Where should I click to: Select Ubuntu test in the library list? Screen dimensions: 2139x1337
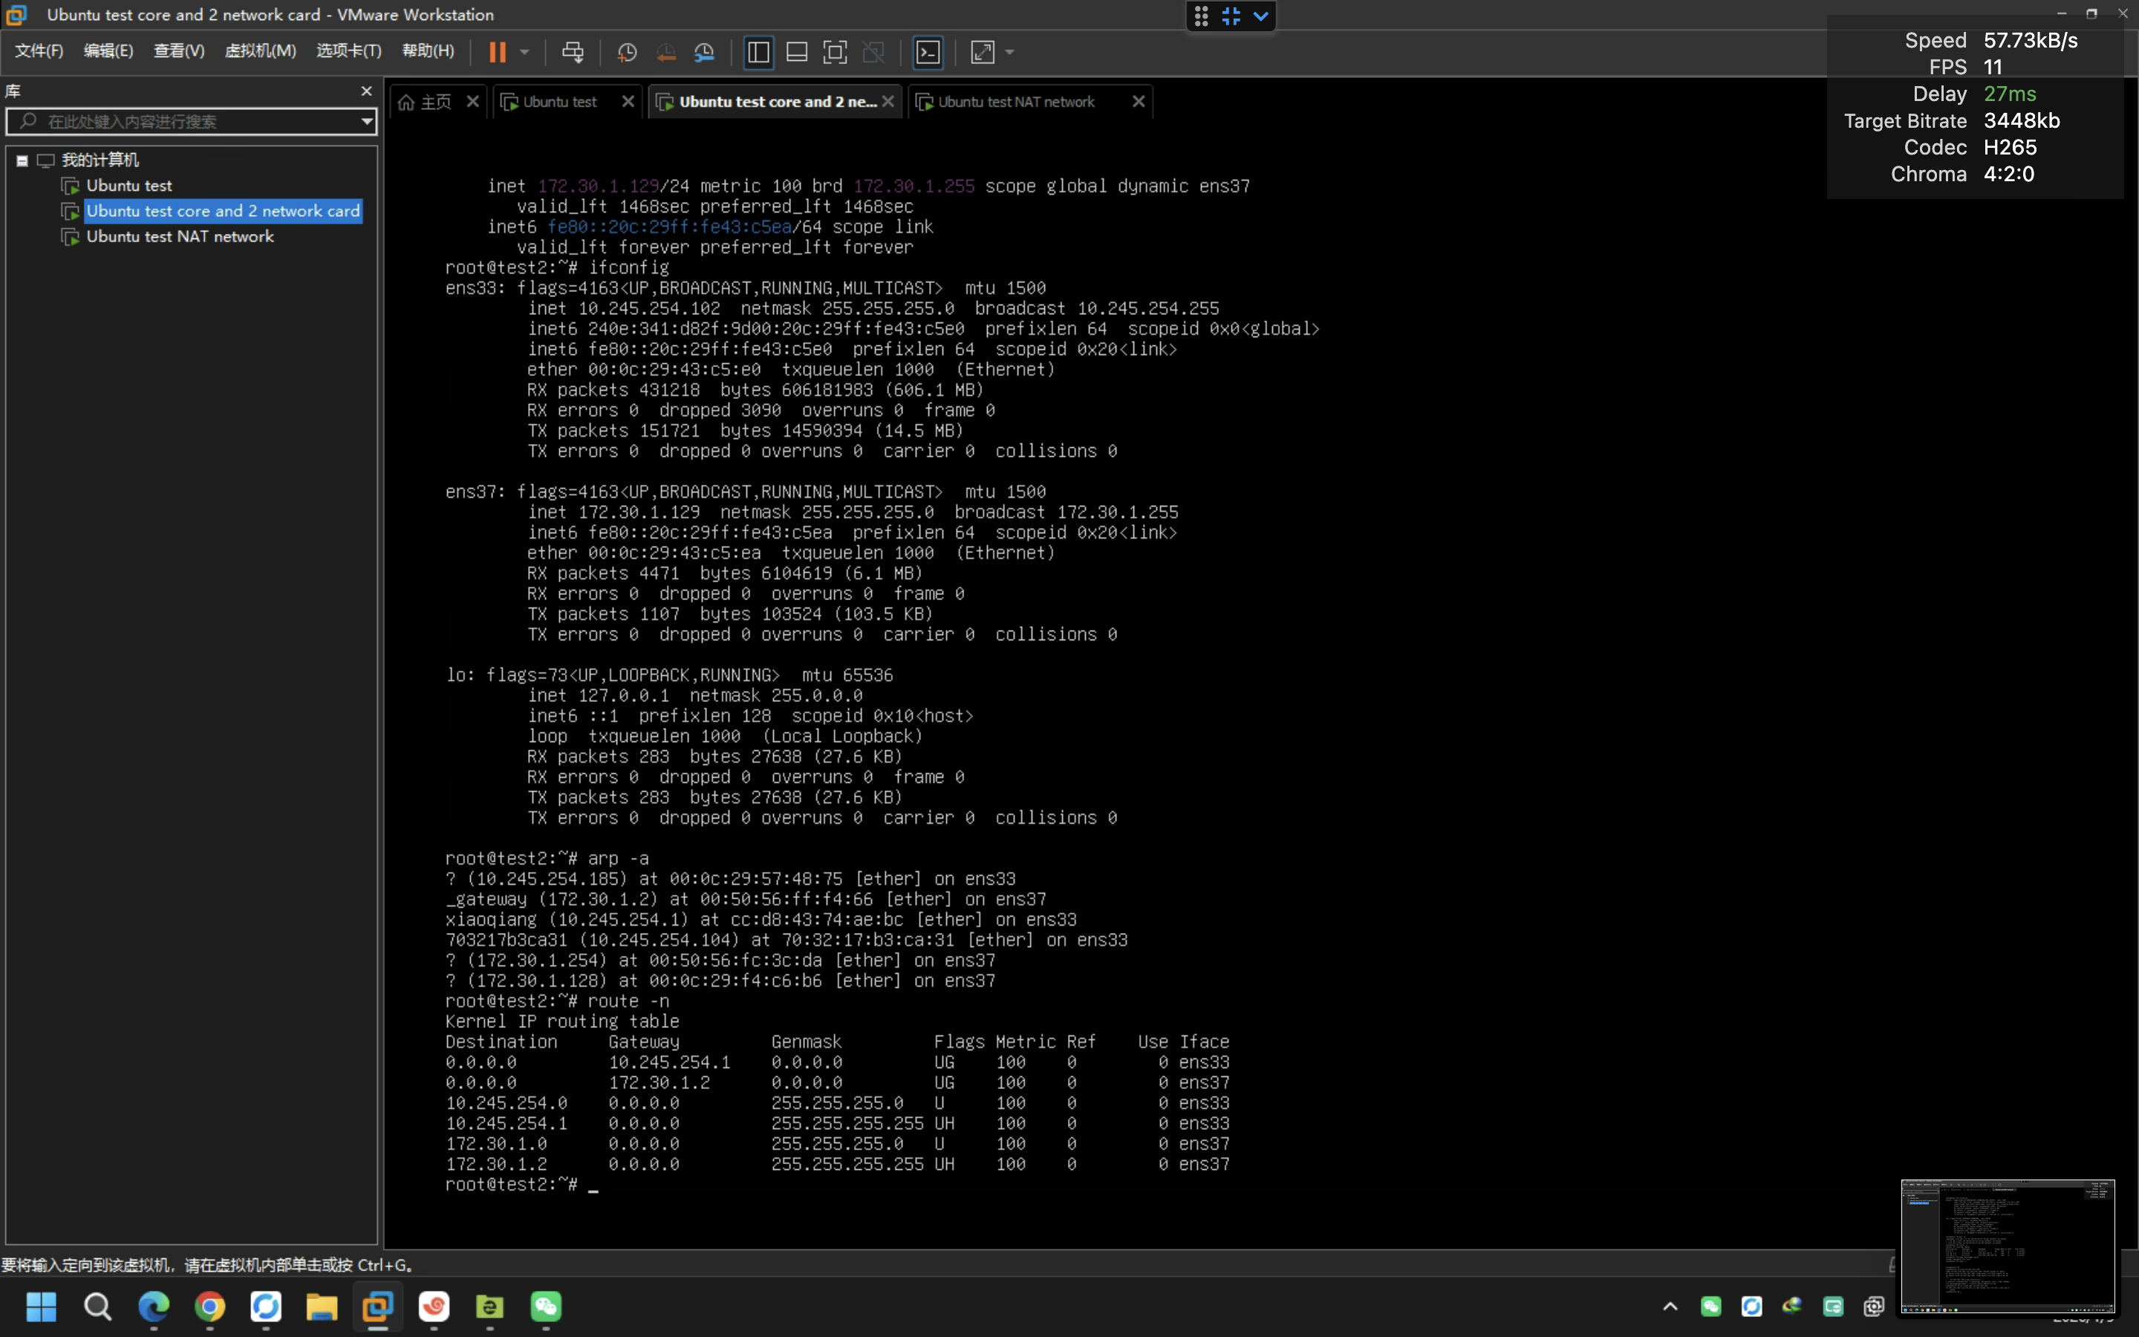[x=129, y=185]
